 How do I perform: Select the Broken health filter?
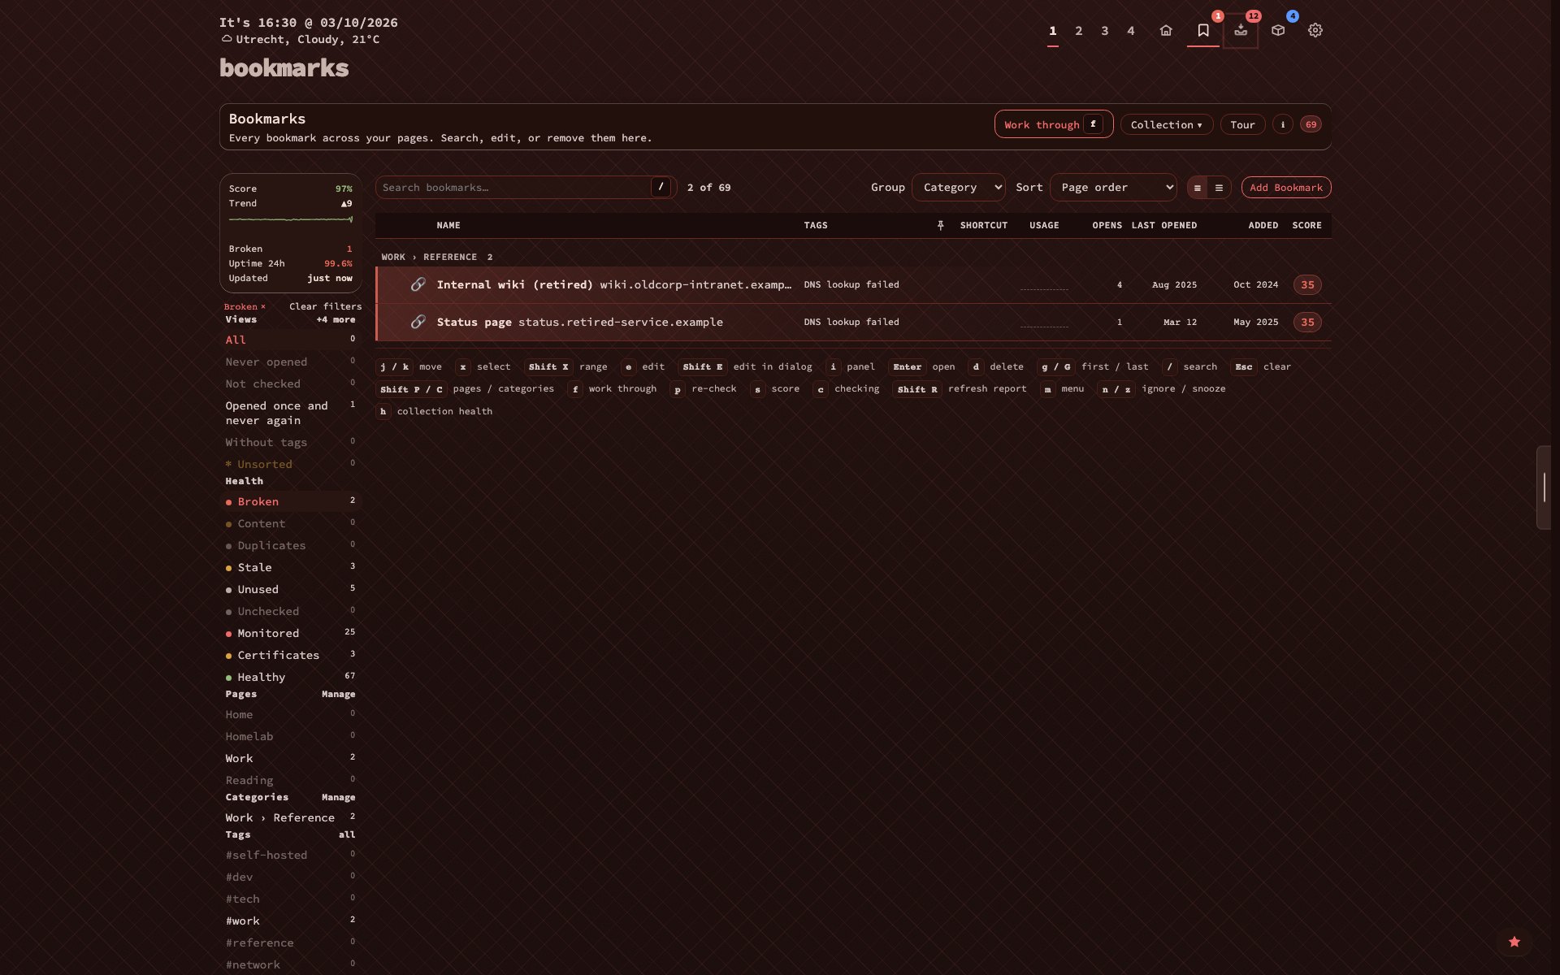(x=290, y=501)
